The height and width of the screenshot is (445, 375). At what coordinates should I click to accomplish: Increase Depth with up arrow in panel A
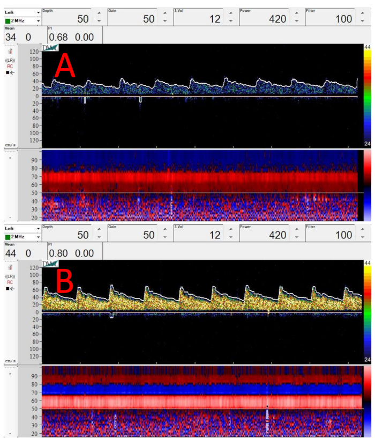pos(99,13)
